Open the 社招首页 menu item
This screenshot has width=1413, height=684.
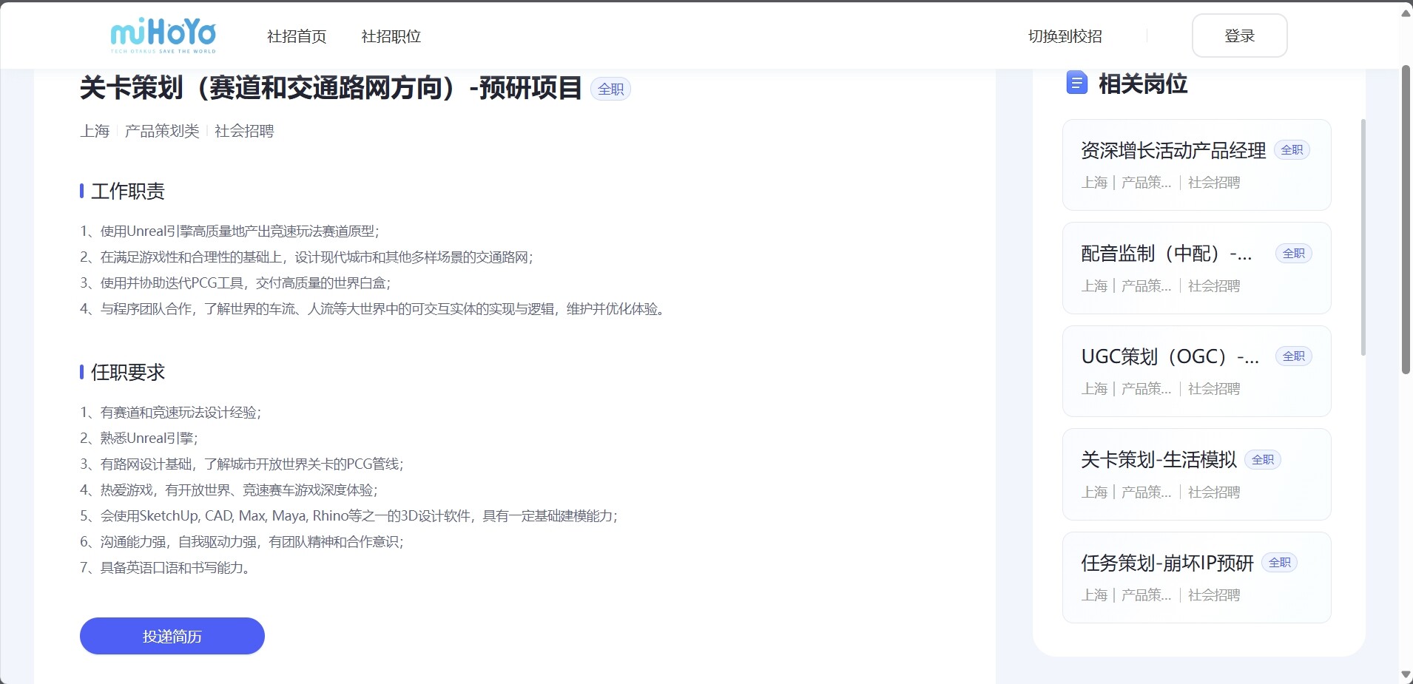coord(297,36)
